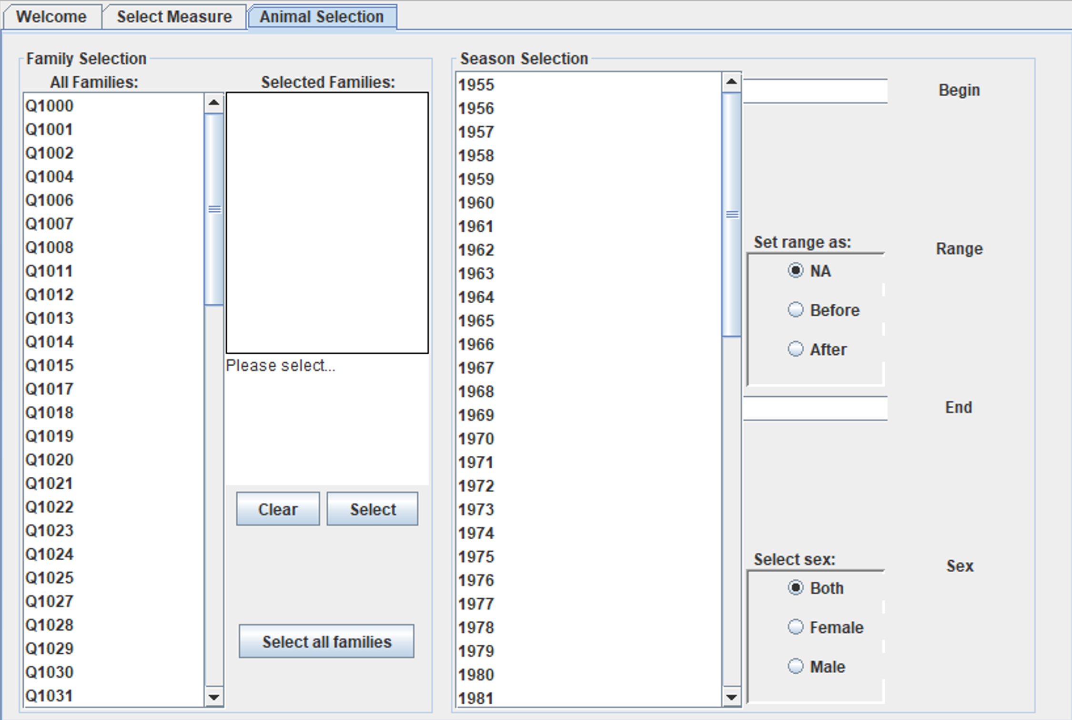Grab the All Families scrollbar thumb
This screenshot has height=720, width=1072.
(214, 209)
